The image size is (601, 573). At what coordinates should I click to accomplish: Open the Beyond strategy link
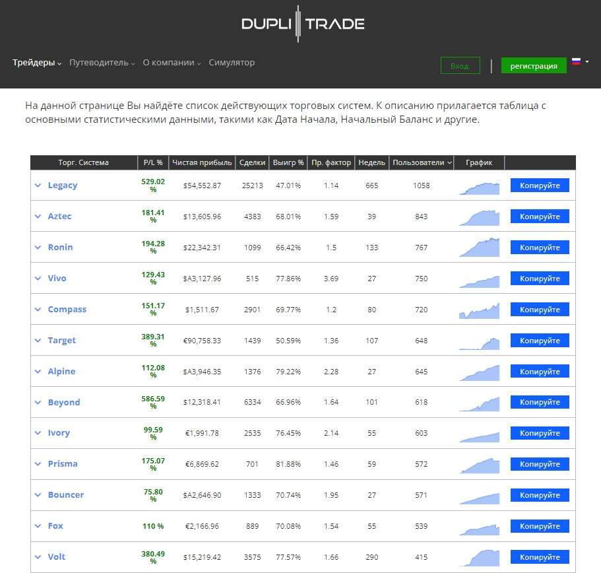[x=64, y=402]
